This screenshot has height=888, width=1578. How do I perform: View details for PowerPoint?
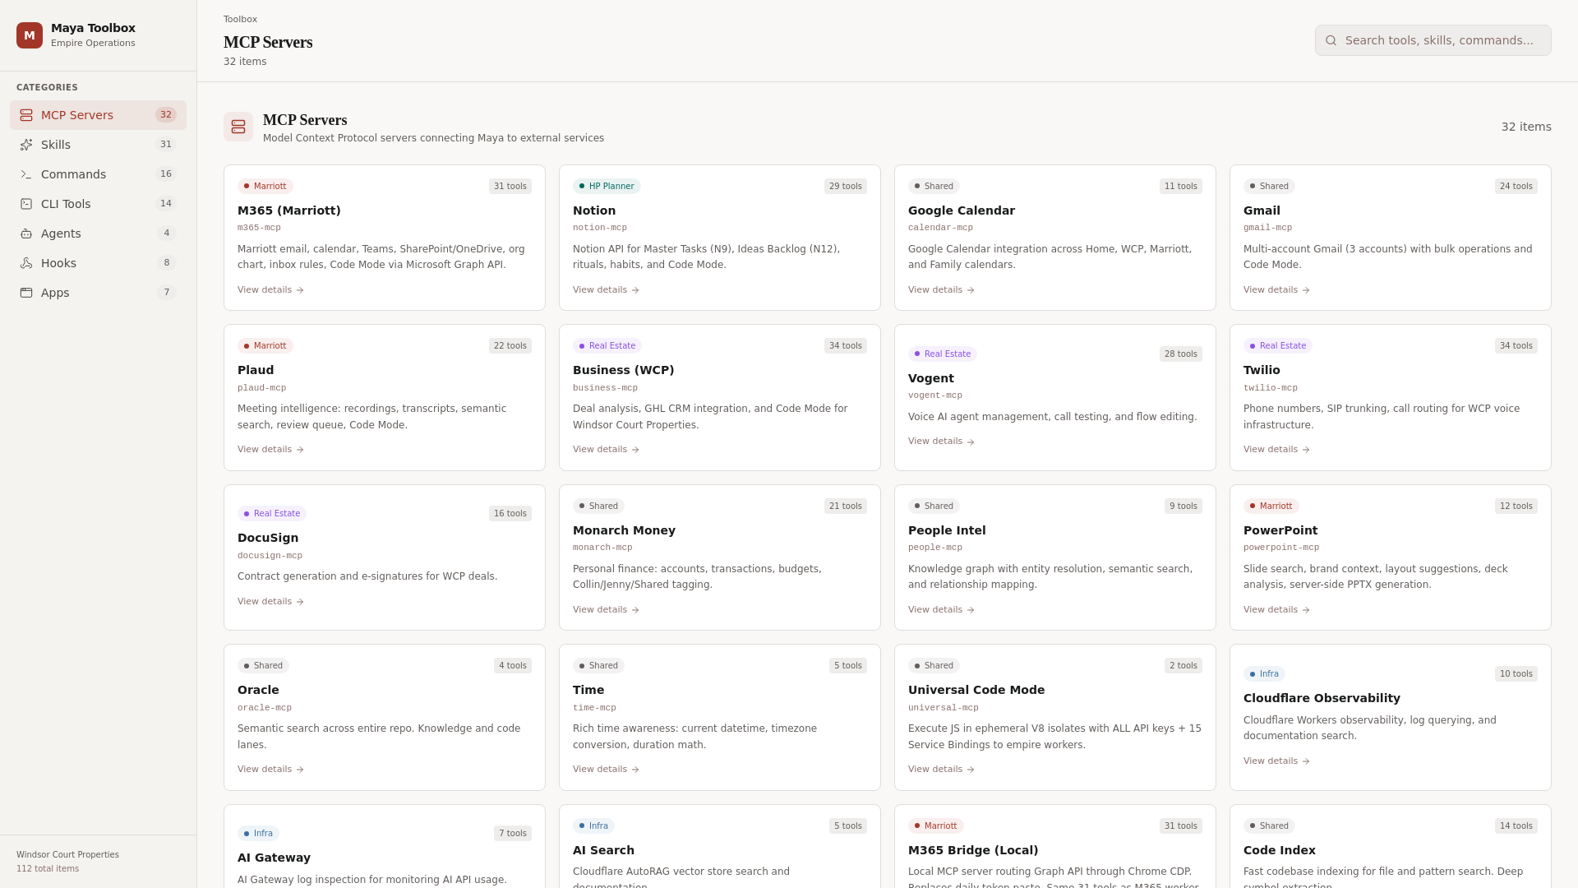tap(1276, 610)
